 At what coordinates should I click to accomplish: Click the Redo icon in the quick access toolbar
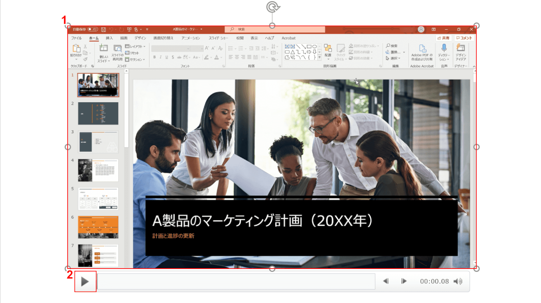click(122, 29)
